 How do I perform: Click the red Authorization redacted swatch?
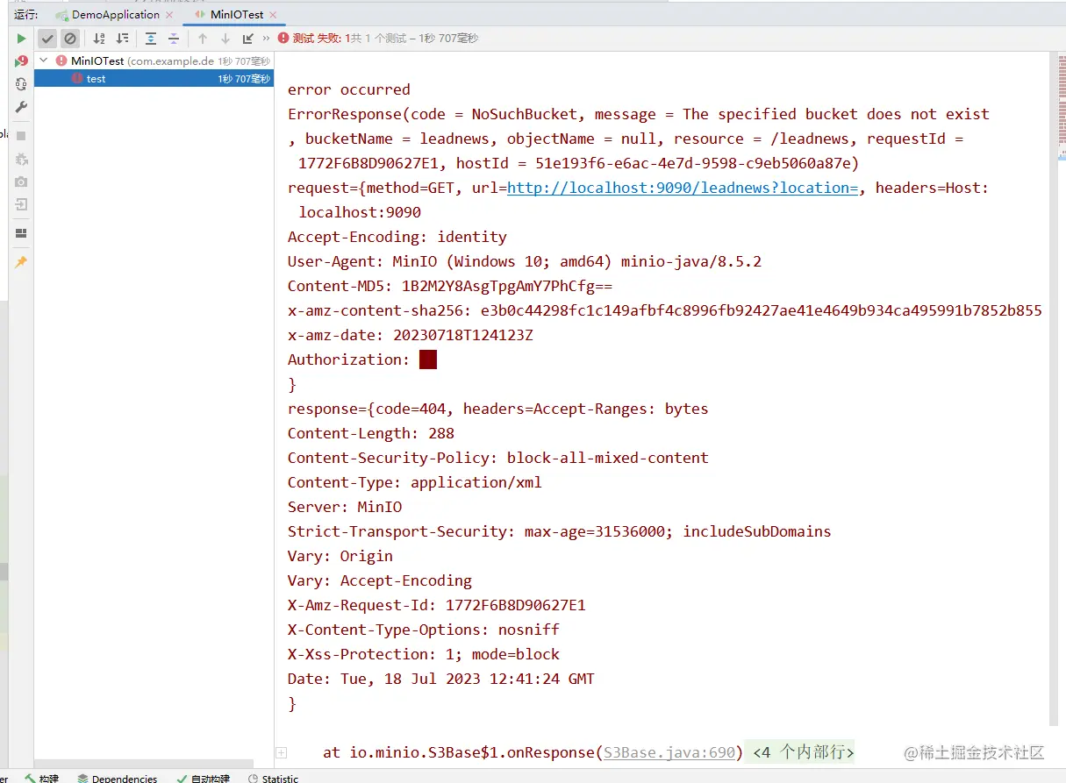tap(428, 359)
